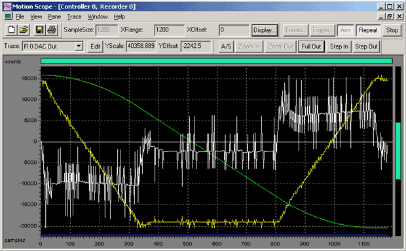Expand the Trace selection dropdown arrow
Screen dimensions: 406x251
click(x=79, y=47)
